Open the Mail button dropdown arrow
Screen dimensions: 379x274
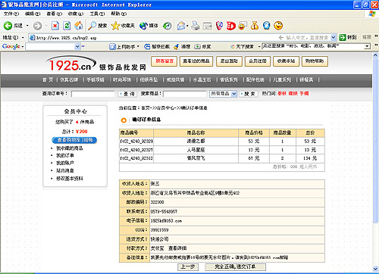point(187,26)
